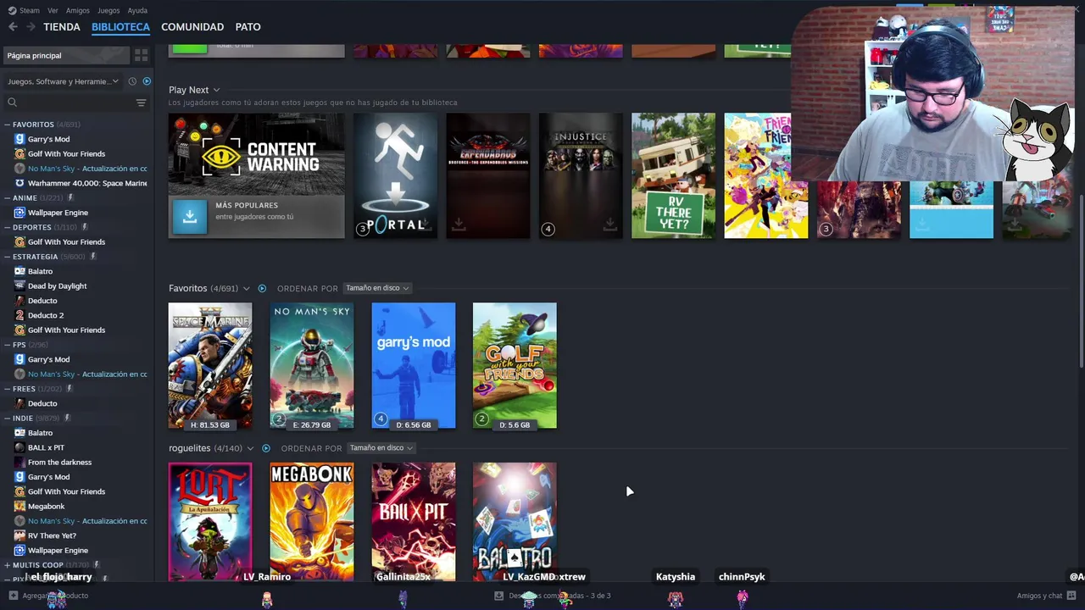
Task: Go back with the left arrow
Action: pos(13,27)
